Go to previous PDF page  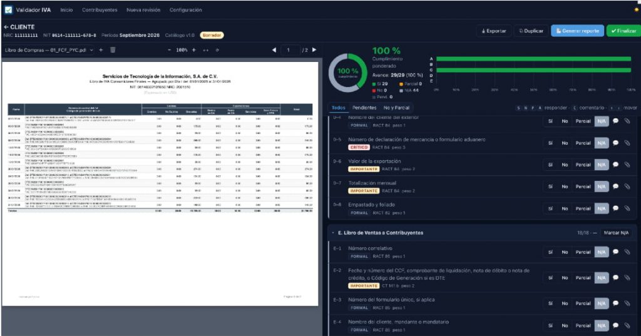tap(274, 50)
